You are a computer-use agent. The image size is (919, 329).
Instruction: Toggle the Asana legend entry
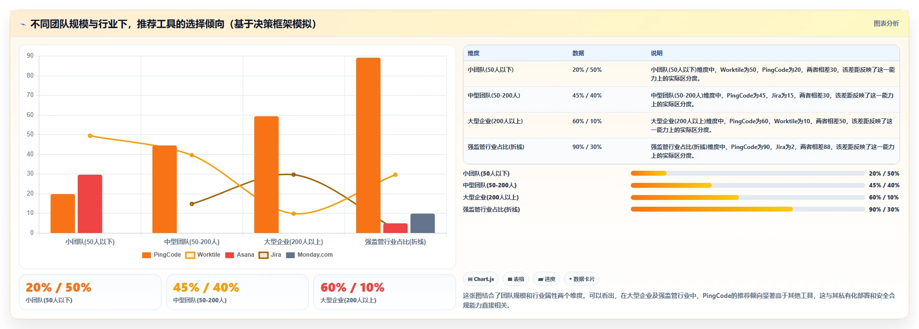pyautogui.click(x=240, y=255)
